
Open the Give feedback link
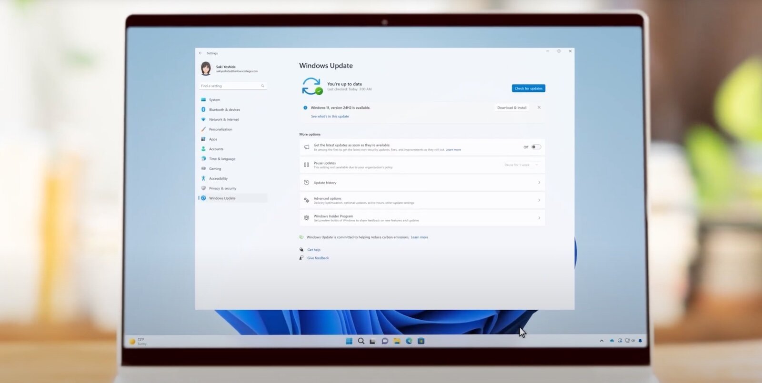pos(318,258)
